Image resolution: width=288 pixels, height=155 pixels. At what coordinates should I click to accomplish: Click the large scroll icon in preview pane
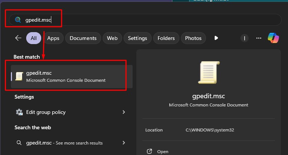(209, 72)
